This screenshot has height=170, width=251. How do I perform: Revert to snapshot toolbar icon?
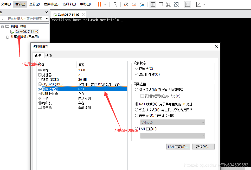tap(134, 4)
